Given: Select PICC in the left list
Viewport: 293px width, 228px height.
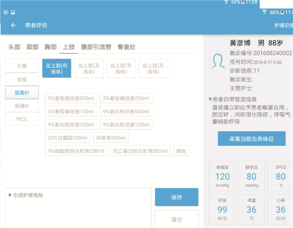Looking at the screenshot, I should click(23, 119).
